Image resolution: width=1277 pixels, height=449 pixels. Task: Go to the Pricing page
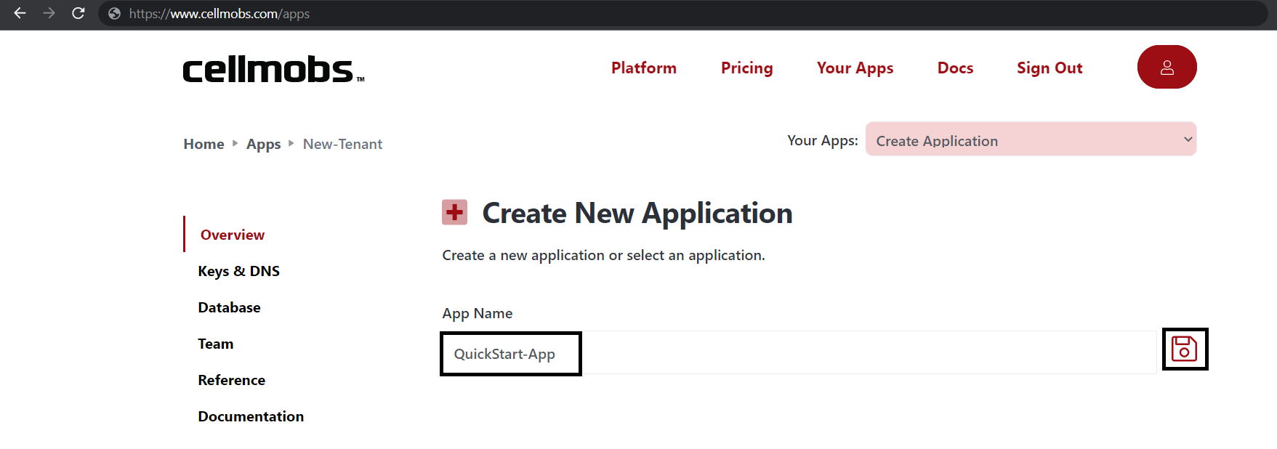pyautogui.click(x=746, y=68)
